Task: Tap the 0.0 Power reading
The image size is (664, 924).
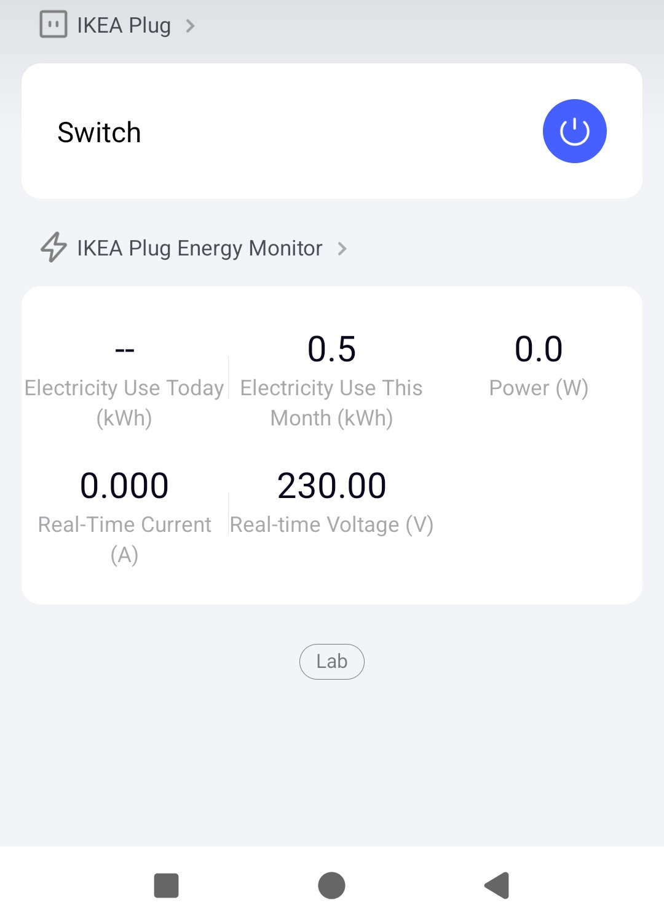Action: (x=539, y=349)
